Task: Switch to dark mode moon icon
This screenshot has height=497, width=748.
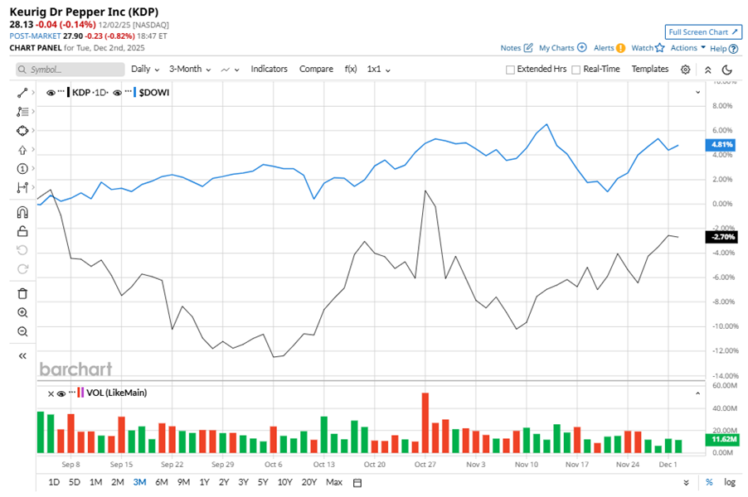Action: 727,70
